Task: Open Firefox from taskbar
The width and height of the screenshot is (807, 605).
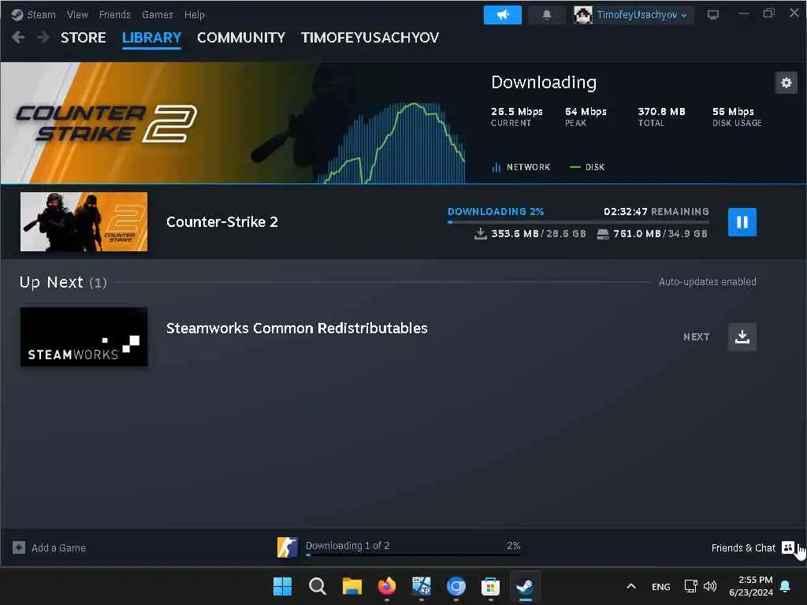Action: tap(387, 586)
